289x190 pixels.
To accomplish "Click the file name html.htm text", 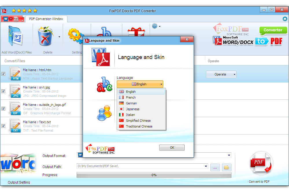I will tap(37, 70).
